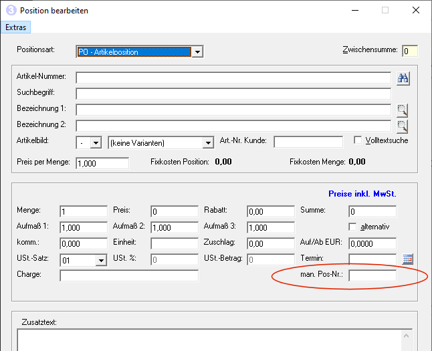
Task: Click the disabled USt.-Betrag field
Action: click(x=271, y=259)
